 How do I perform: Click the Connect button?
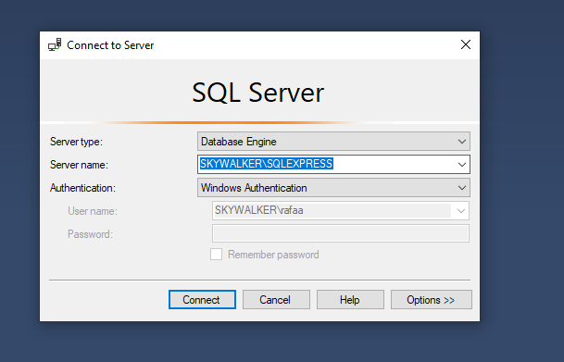202,299
